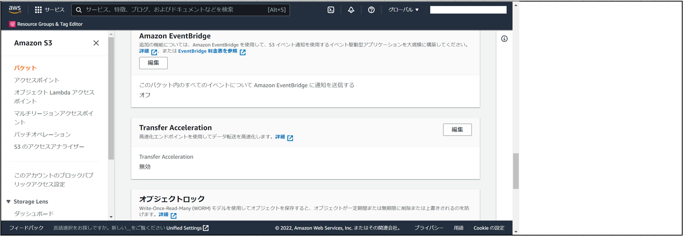Open the notifications bell icon
The image size is (683, 249).
tap(351, 10)
